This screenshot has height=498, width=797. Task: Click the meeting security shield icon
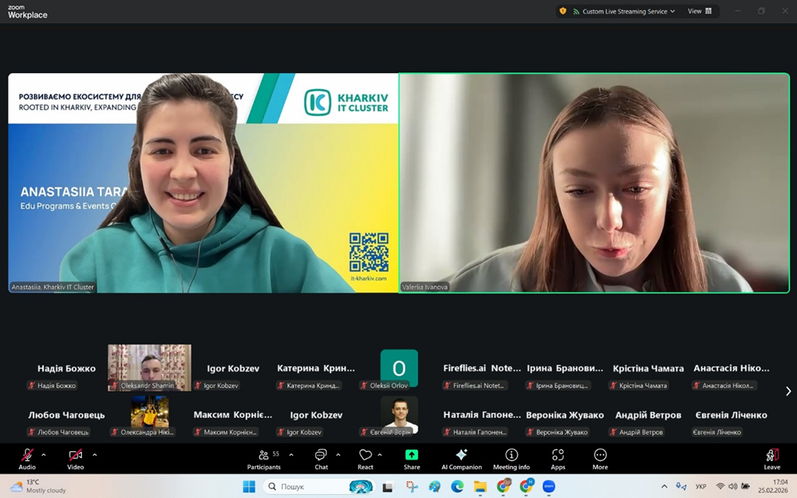563,11
